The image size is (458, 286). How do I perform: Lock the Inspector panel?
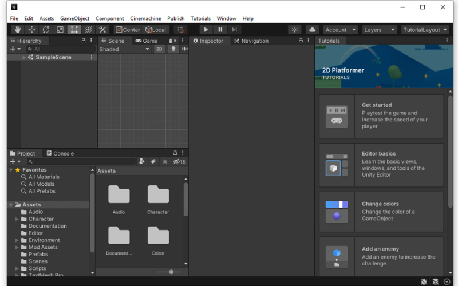(301, 41)
